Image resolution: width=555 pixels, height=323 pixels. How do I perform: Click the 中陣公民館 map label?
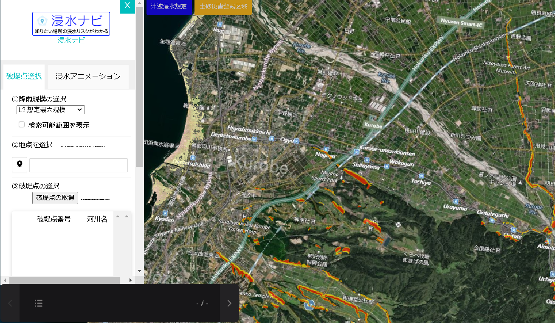pos(398,20)
